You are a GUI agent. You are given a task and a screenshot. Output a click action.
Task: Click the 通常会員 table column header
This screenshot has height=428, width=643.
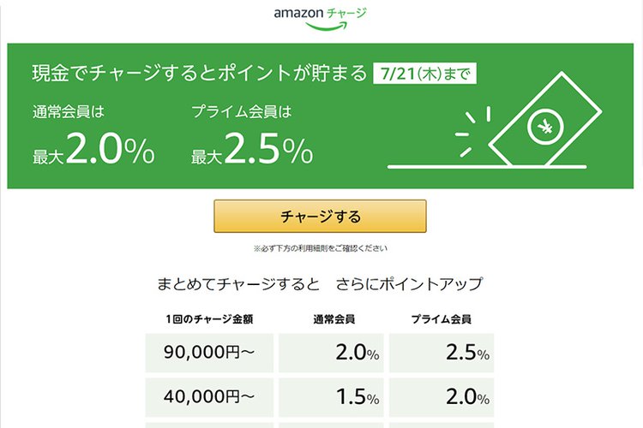(334, 319)
